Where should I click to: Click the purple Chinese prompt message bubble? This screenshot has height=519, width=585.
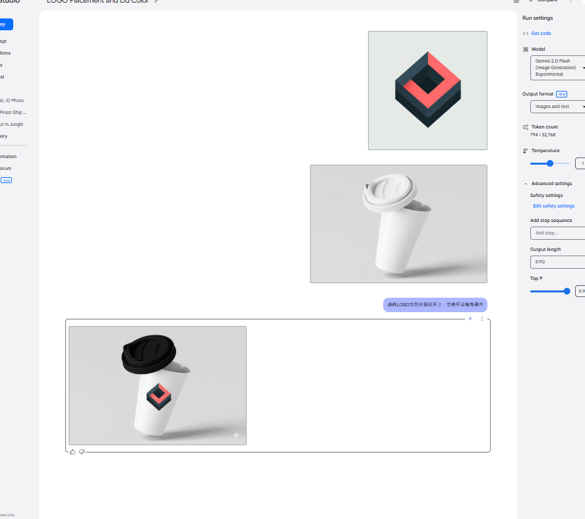coord(435,305)
